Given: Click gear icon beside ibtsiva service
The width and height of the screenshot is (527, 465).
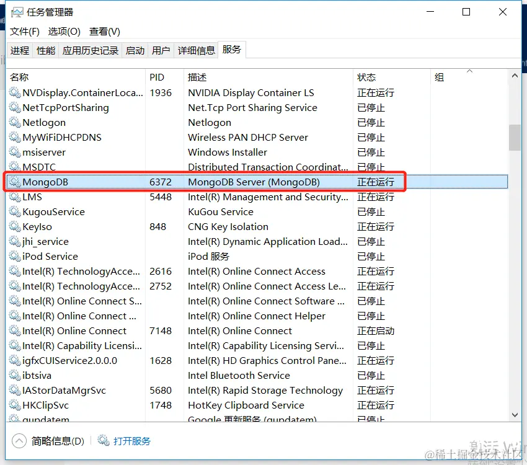Looking at the screenshot, I should coord(15,375).
